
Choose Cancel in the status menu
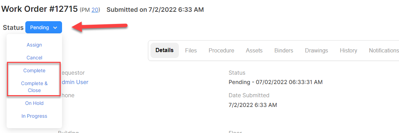point(34,58)
